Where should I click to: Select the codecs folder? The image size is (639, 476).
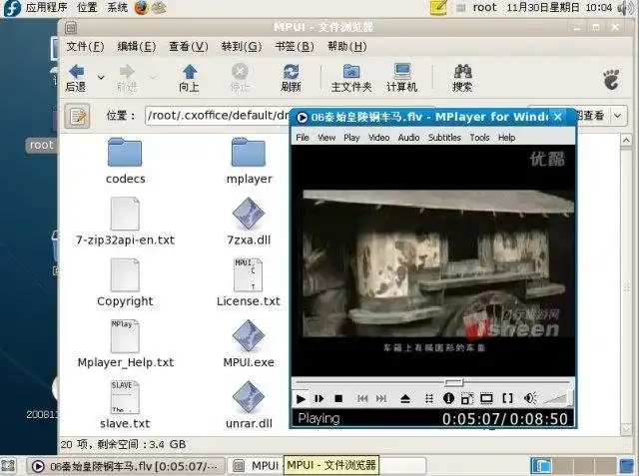coord(125,162)
